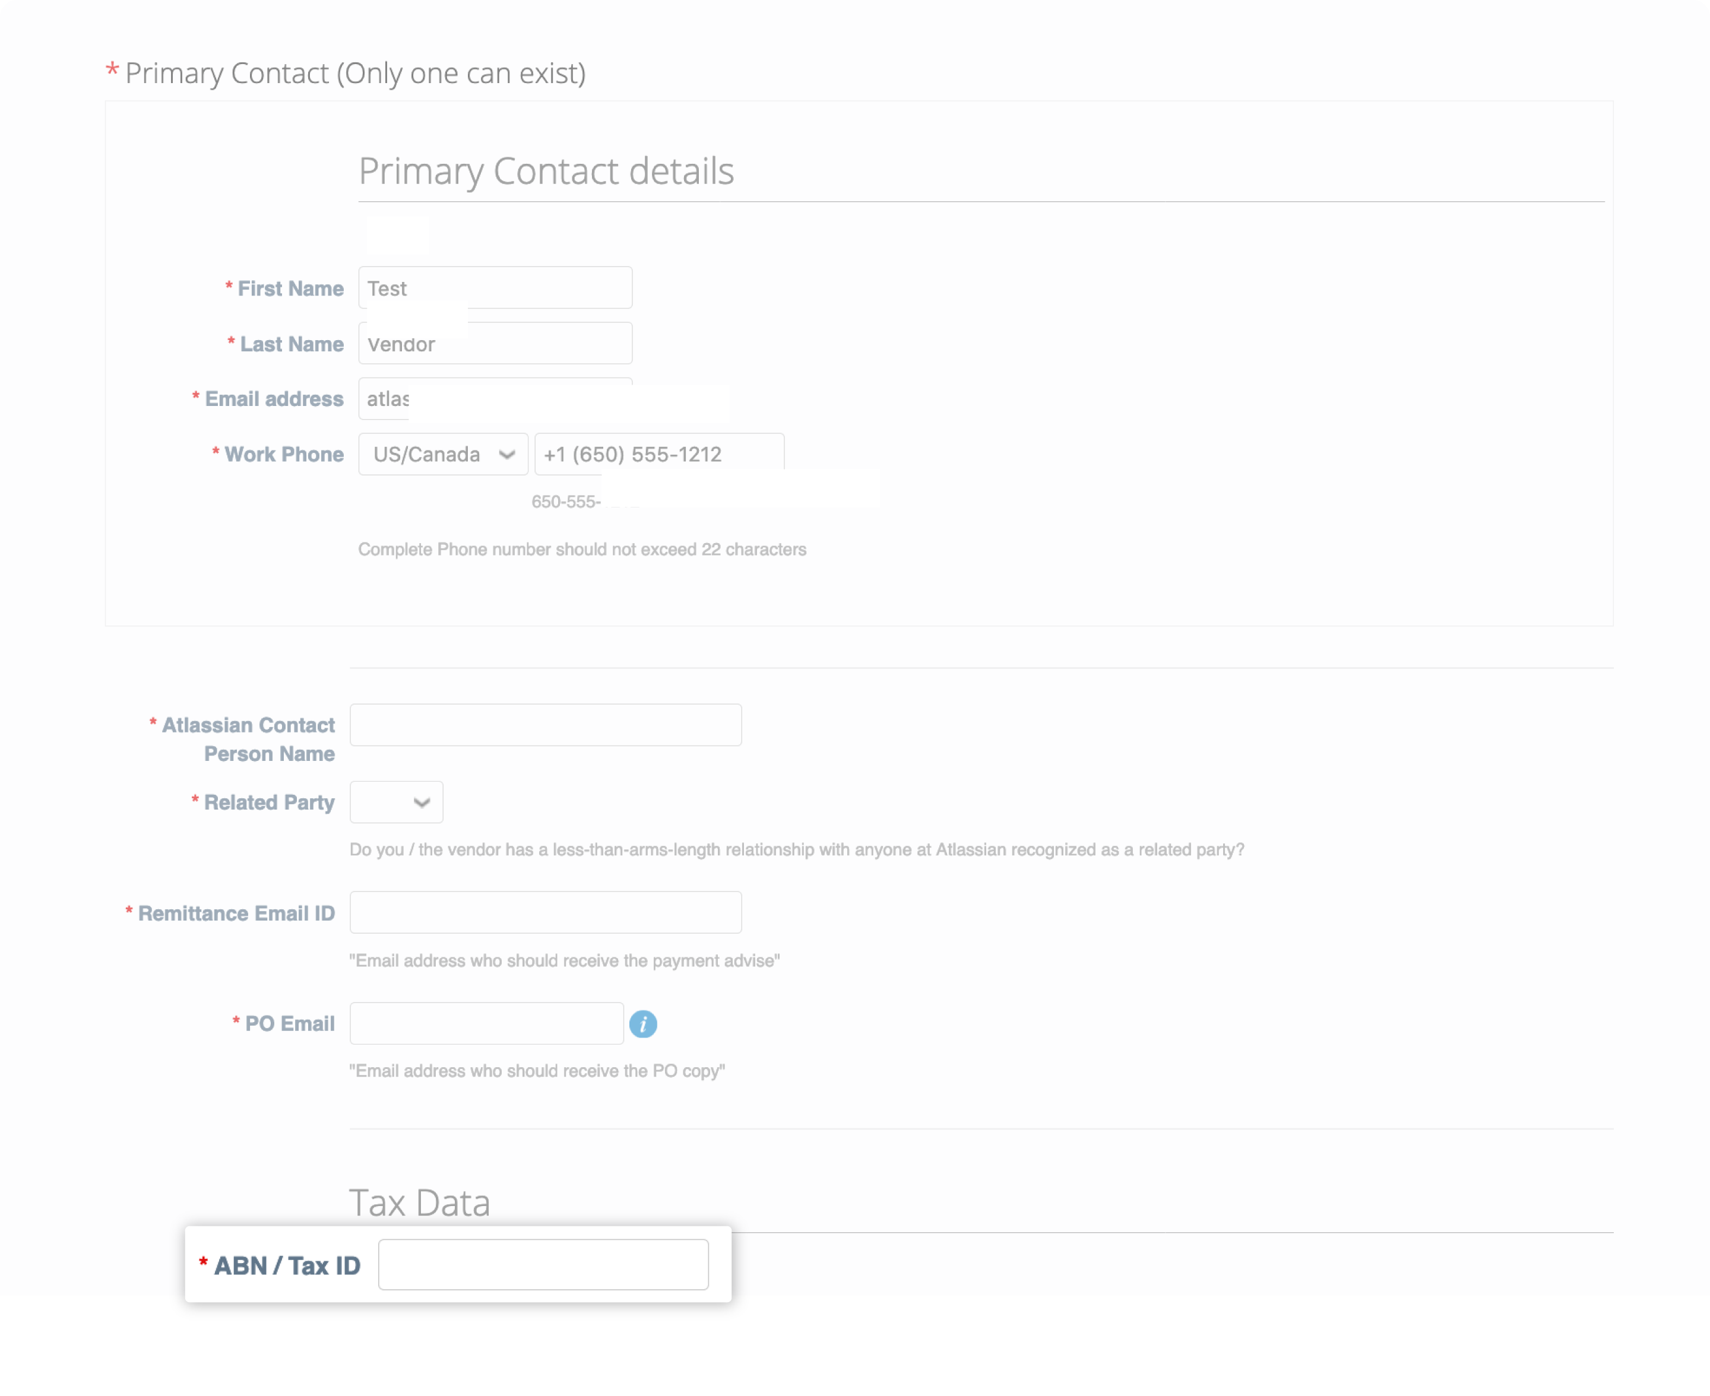Click the Primary Contact details heading
Screen dimensions: 1710x1396
(547, 170)
